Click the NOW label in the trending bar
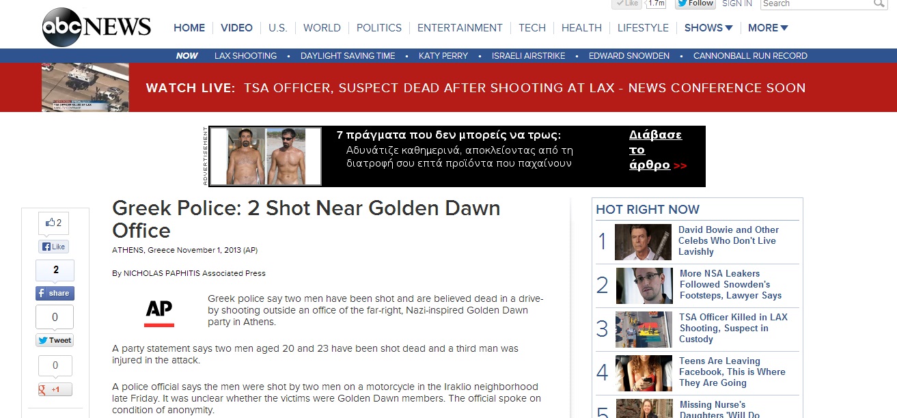The height and width of the screenshot is (418, 897). coord(187,56)
